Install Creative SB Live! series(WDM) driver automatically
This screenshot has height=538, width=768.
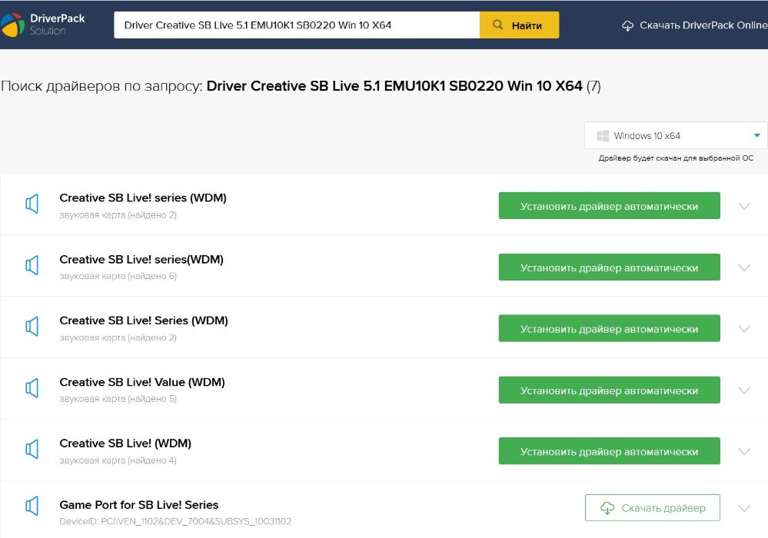point(609,267)
